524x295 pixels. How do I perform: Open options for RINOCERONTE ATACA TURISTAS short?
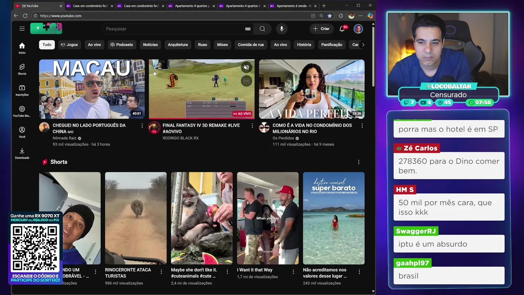coord(161,272)
